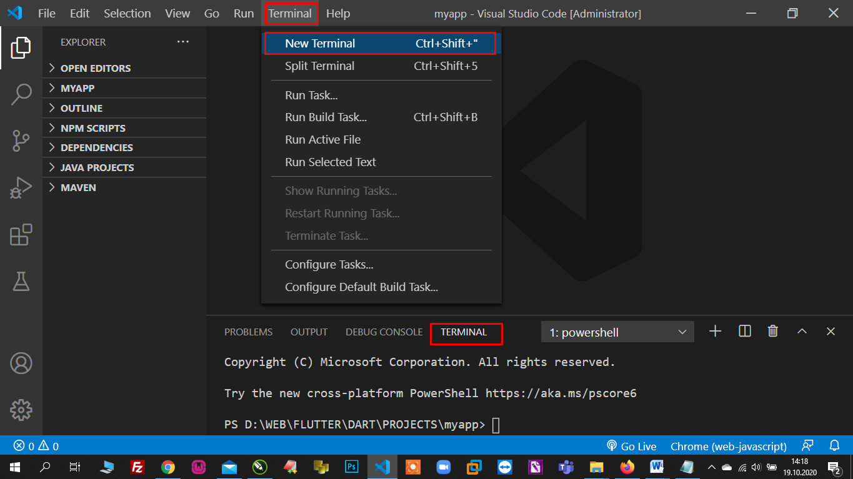This screenshot has width=853, height=479.
Task: Select New Terminal from the menu
Action: tap(320, 44)
